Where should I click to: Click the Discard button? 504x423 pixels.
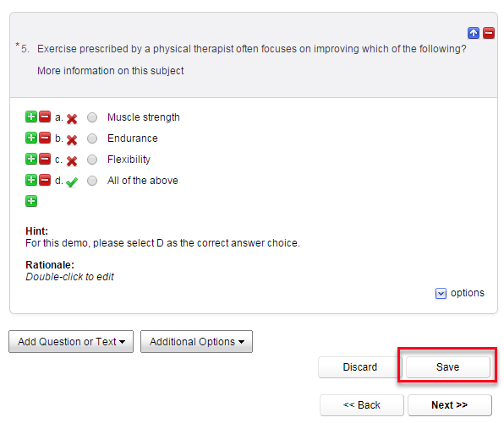click(360, 366)
